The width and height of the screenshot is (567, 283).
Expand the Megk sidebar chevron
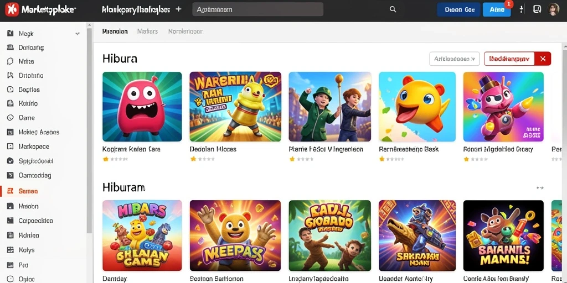coord(78,34)
